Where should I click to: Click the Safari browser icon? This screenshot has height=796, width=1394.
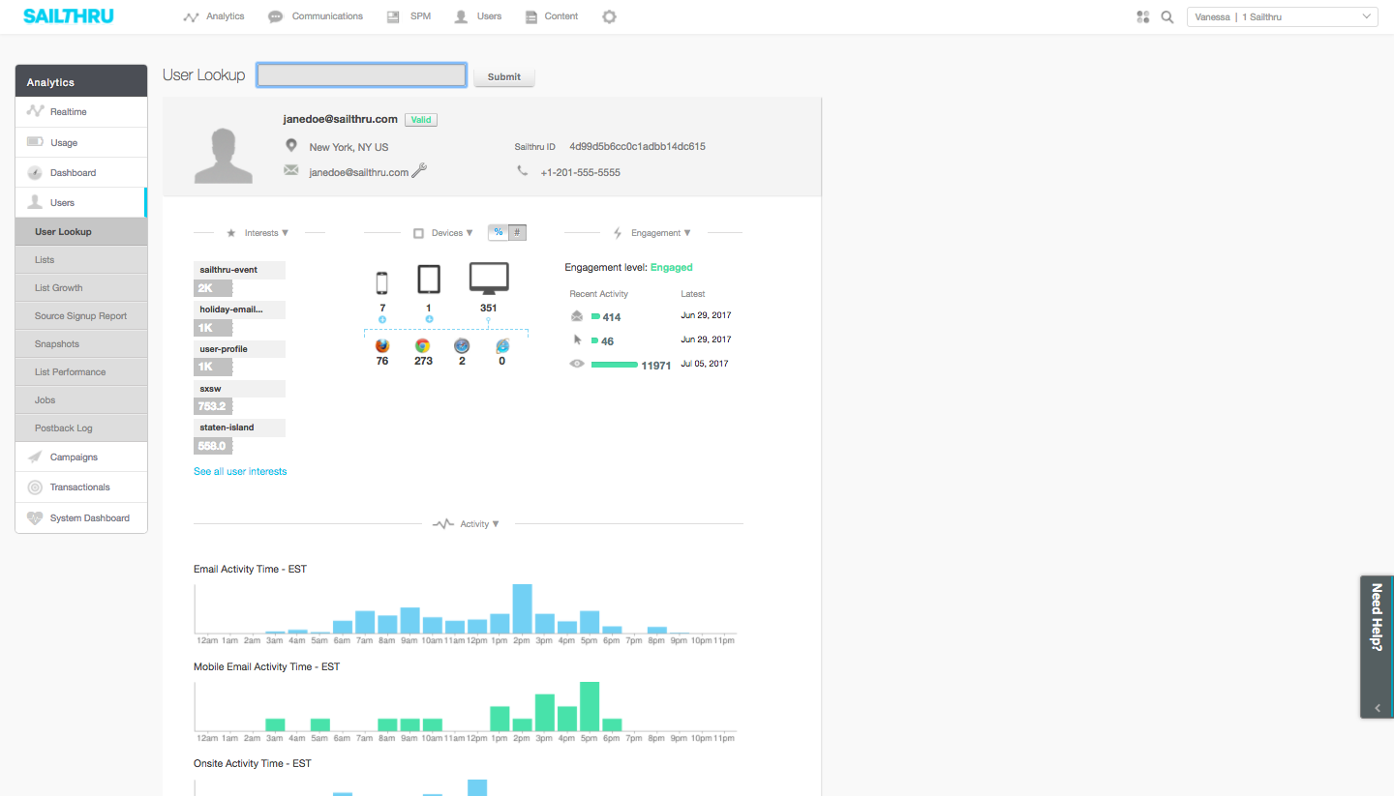point(462,345)
